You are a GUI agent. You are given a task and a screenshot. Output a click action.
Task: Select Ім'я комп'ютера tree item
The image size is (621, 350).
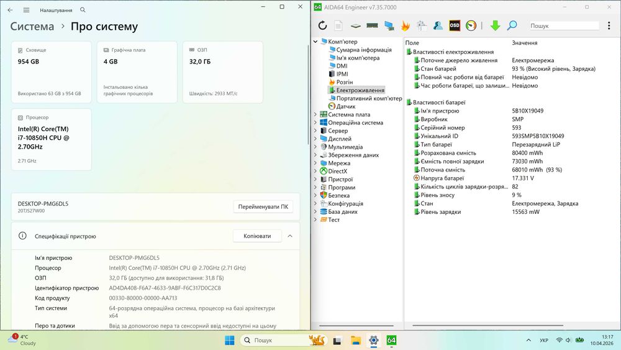(358, 58)
